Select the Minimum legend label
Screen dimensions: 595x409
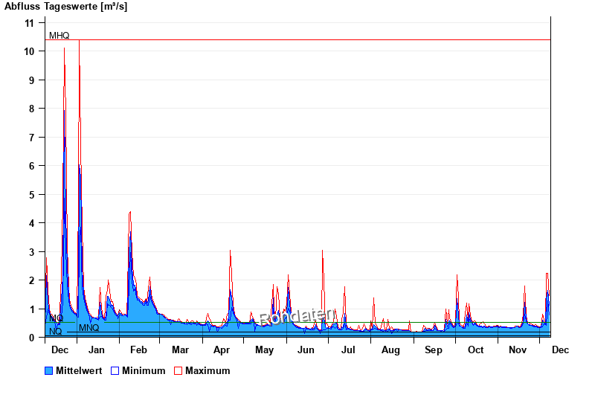[x=144, y=370]
